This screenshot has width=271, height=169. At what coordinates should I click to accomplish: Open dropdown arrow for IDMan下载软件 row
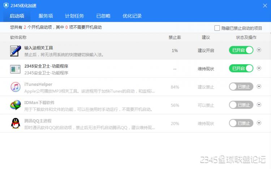point(259,105)
